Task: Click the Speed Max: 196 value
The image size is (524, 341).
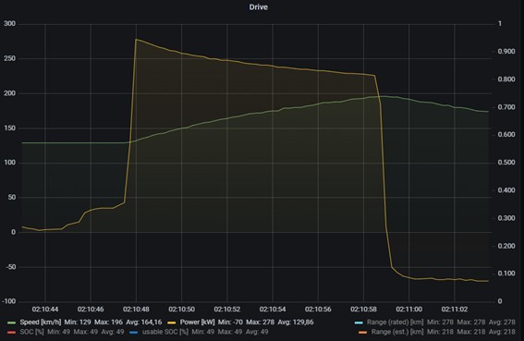Action: click(108, 323)
